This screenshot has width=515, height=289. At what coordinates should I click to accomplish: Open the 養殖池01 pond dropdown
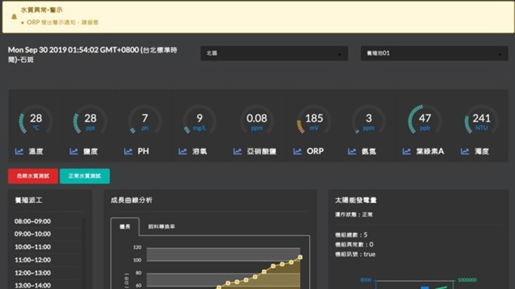tap(434, 53)
